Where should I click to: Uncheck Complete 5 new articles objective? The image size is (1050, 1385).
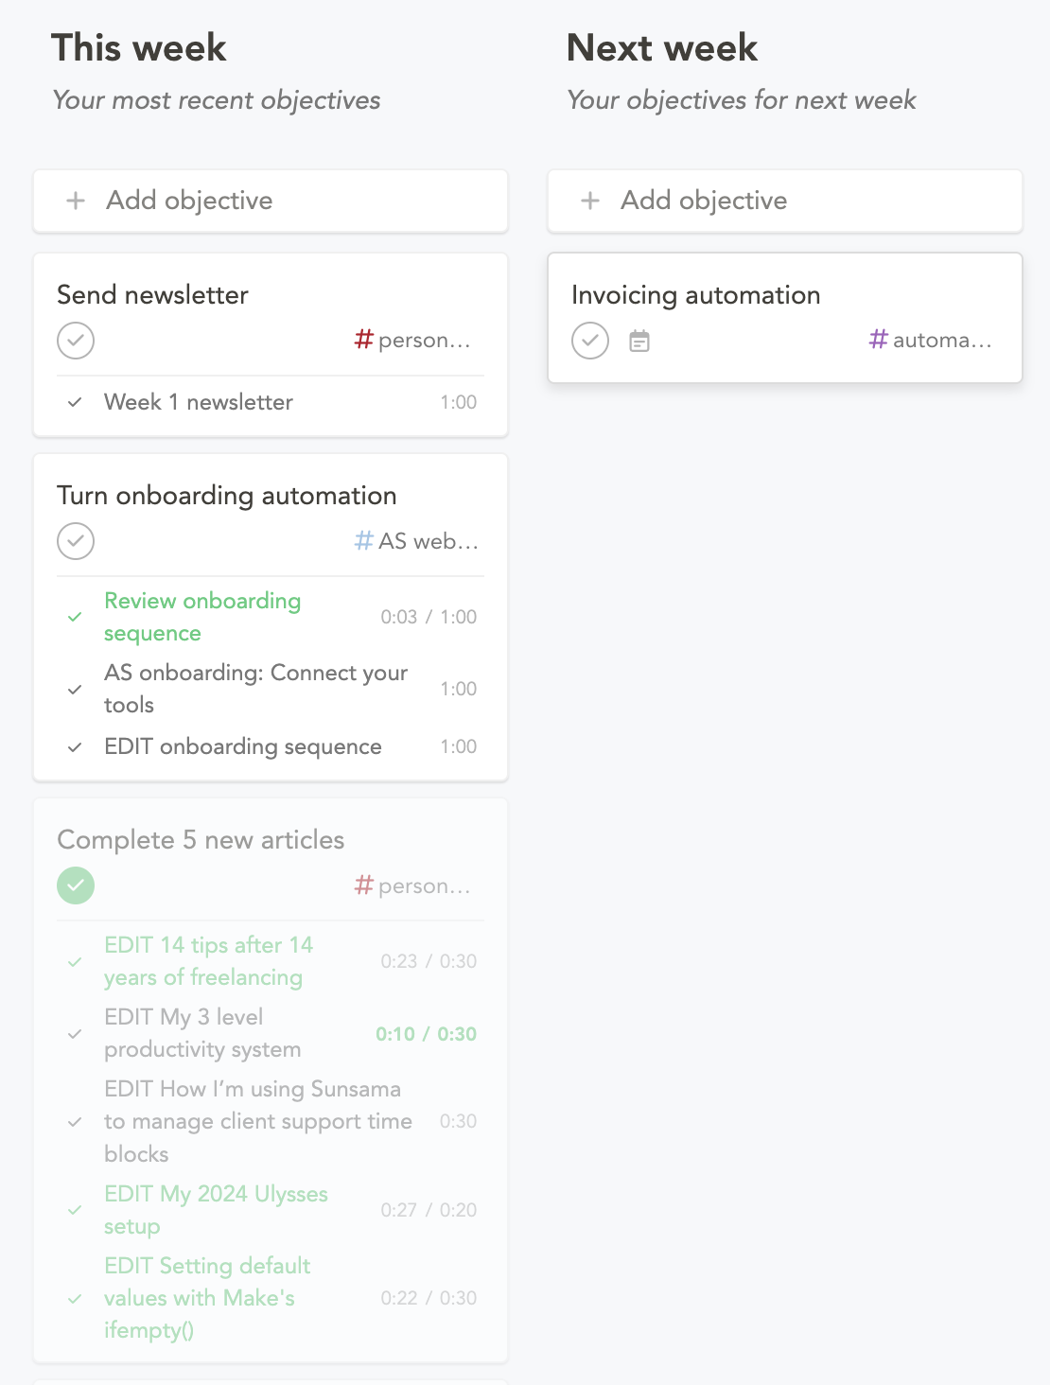[x=76, y=885]
